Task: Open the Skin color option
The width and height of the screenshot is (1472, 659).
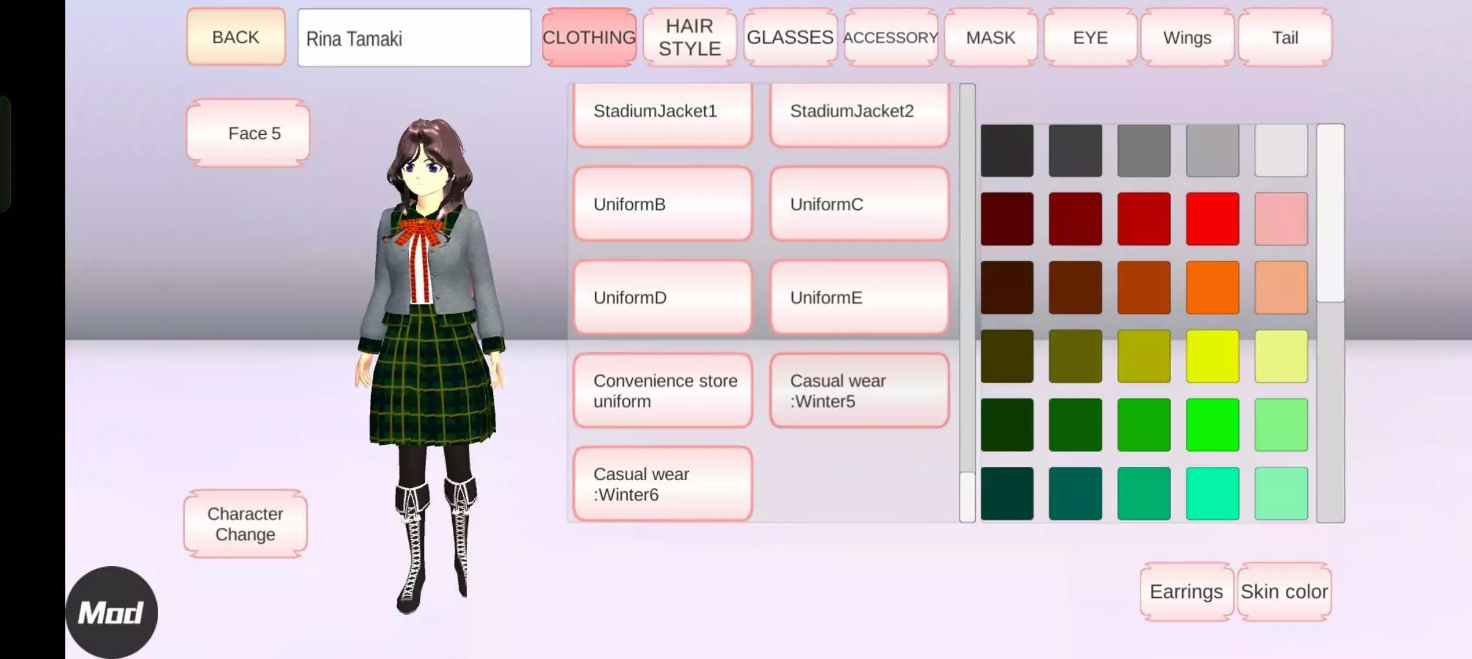Action: pyautogui.click(x=1284, y=591)
